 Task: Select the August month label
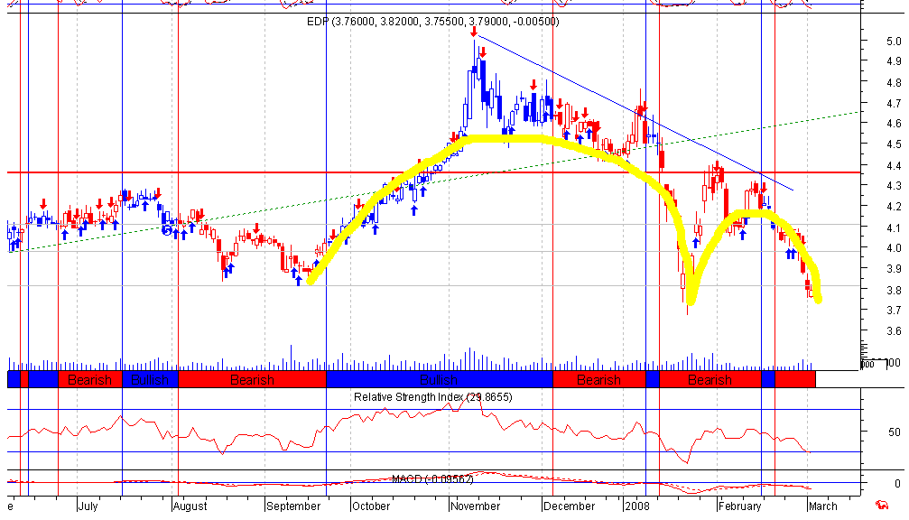coord(190,506)
